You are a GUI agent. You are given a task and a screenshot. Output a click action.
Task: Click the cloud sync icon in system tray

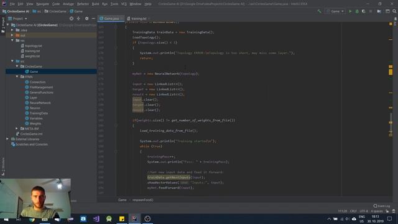pyautogui.click(x=354, y=218)
